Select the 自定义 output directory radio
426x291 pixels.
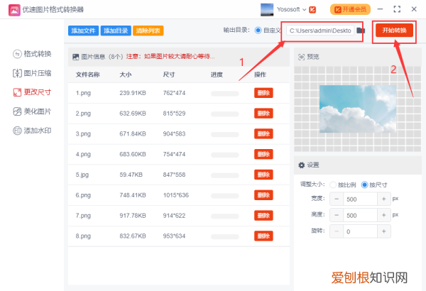coord(258,31)
